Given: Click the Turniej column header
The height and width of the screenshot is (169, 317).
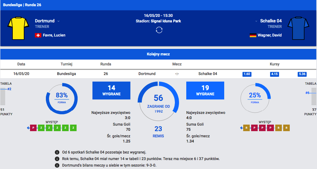Looking at the screenshot, I should click(x=67, y=64).
